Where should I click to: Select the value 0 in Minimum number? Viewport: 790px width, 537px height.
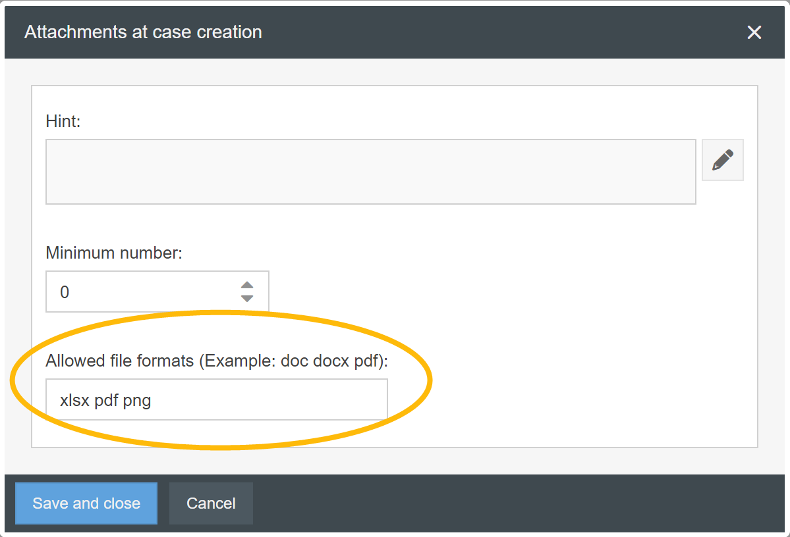tap(65, 292)
